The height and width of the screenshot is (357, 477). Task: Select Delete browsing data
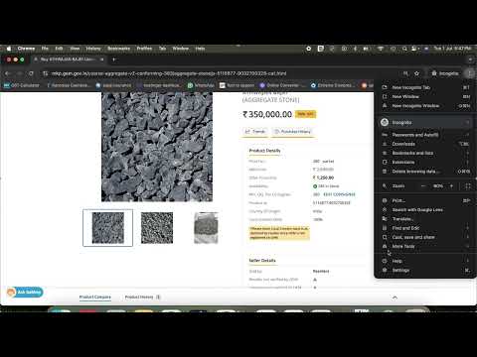point(425,172)
